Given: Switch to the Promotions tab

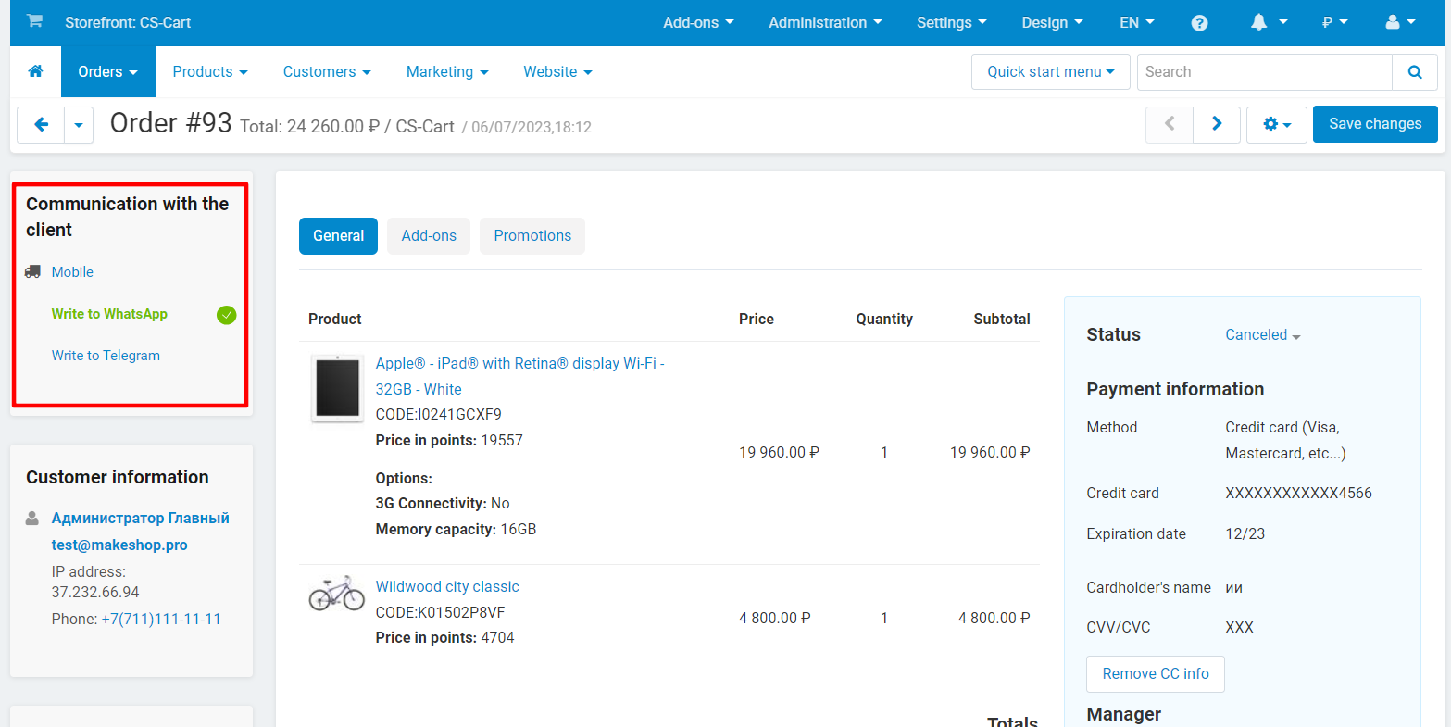Looking at the screenshot, I should coord(532,236).
